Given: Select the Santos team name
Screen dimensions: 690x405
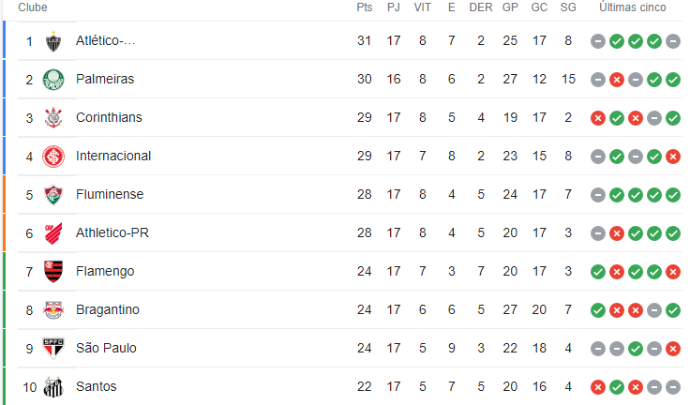Looking at the screenshot, I should click(x=96, y=386).
